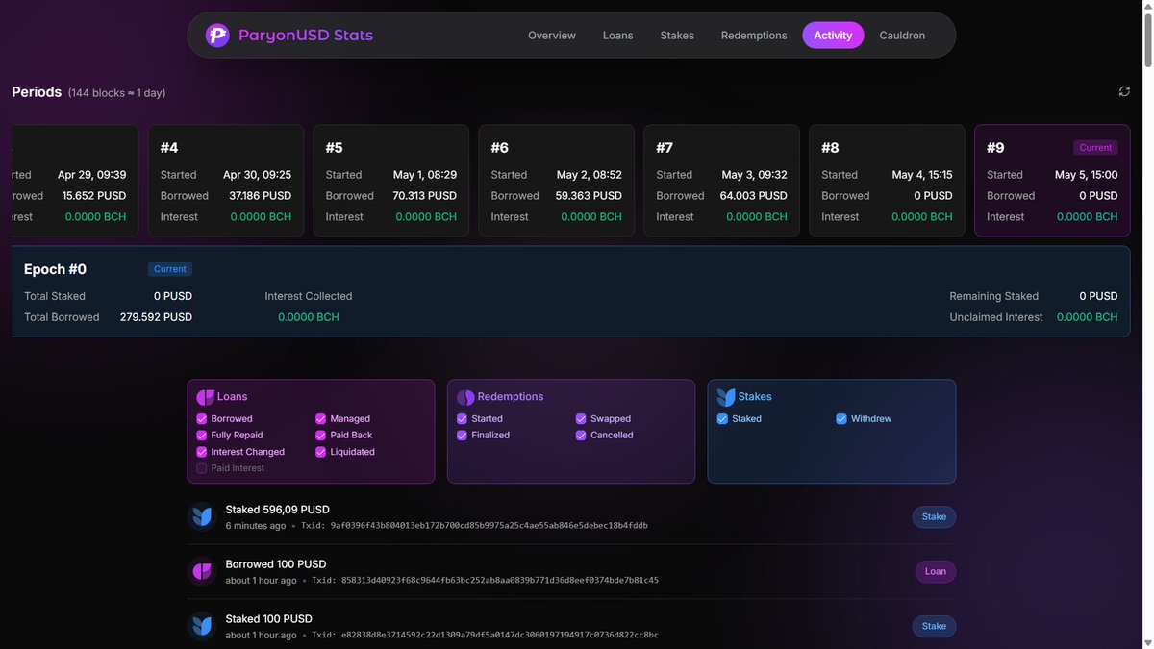Viewport: 1154px width, 649px height.
Task: Click the Redemptions panel circle icon
Action: 465,397
